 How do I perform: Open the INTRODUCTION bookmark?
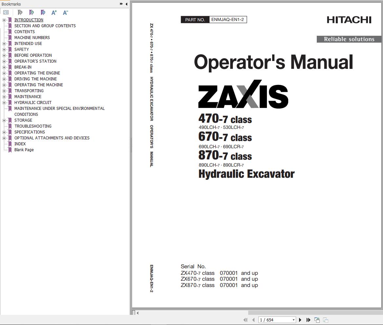click(x=29, y=20)
